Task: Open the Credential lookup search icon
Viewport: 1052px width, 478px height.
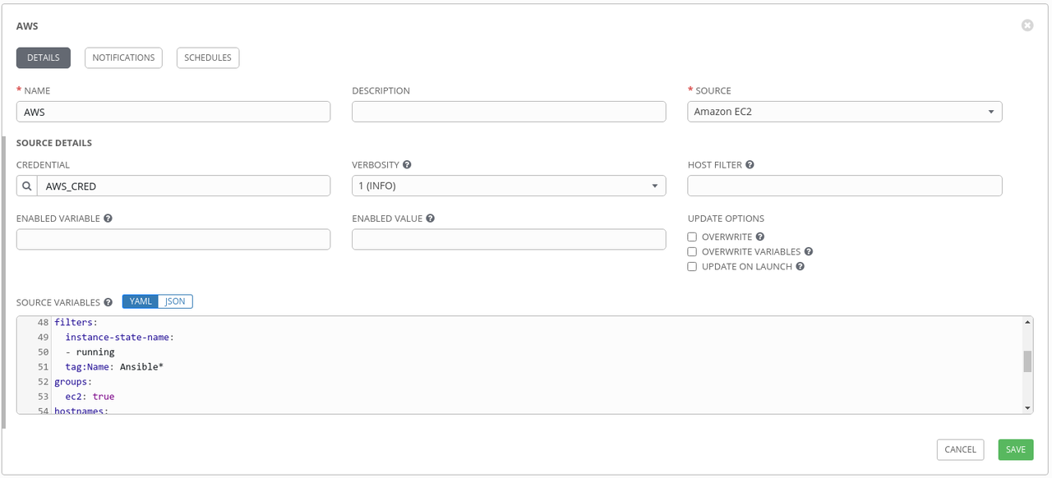Action: [x=25, y=186]
